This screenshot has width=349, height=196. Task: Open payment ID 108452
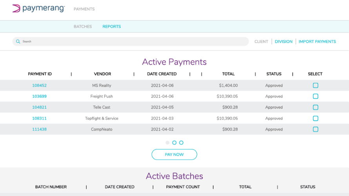tap(39, 85)
